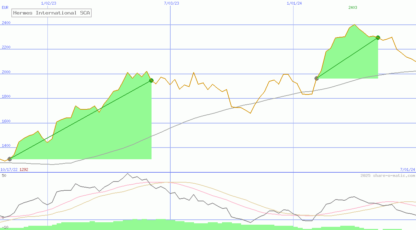
Task: Click the Hermes International SCA title box
Action: point(52,13)
